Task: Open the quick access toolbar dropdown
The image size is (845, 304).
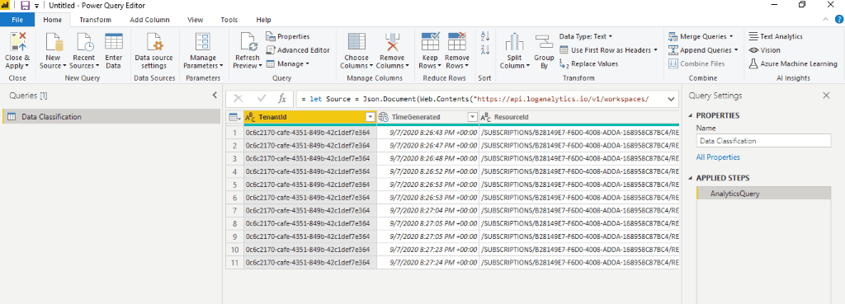Action: tap(36, 6)
